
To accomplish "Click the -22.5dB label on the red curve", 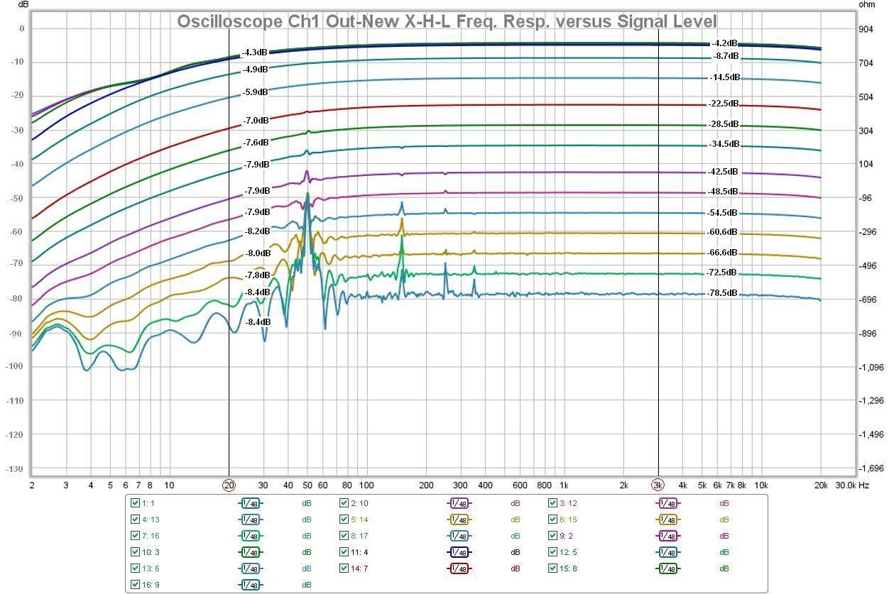I will coord(723,104).
